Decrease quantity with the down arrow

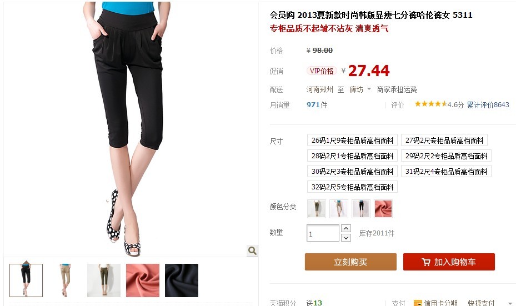tap(346, 238)
